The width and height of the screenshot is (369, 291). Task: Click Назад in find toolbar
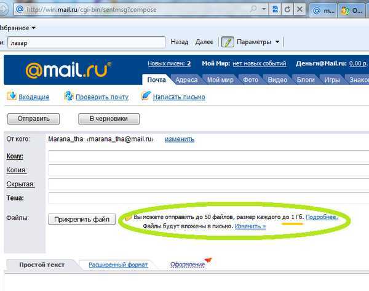[180, 42]
